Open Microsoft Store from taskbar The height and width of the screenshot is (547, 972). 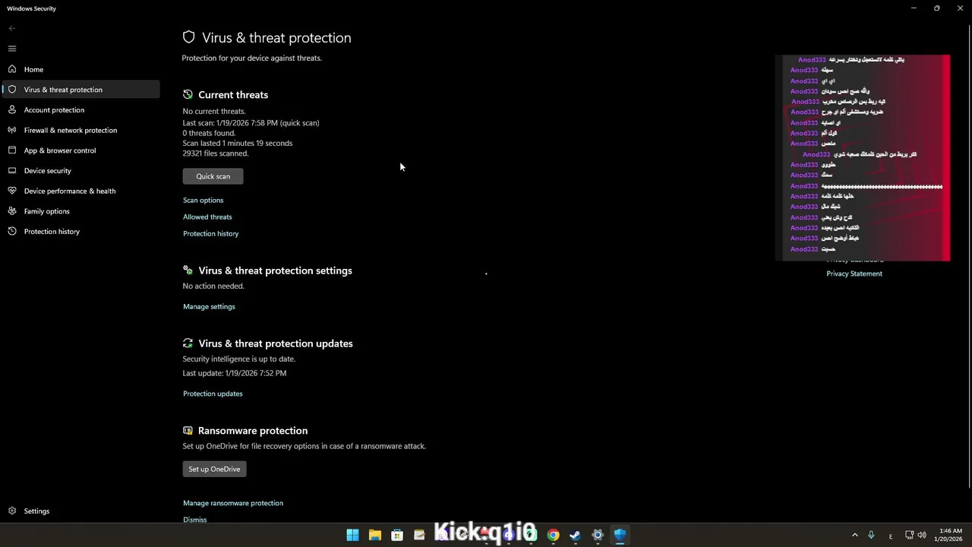click(396, 535)
